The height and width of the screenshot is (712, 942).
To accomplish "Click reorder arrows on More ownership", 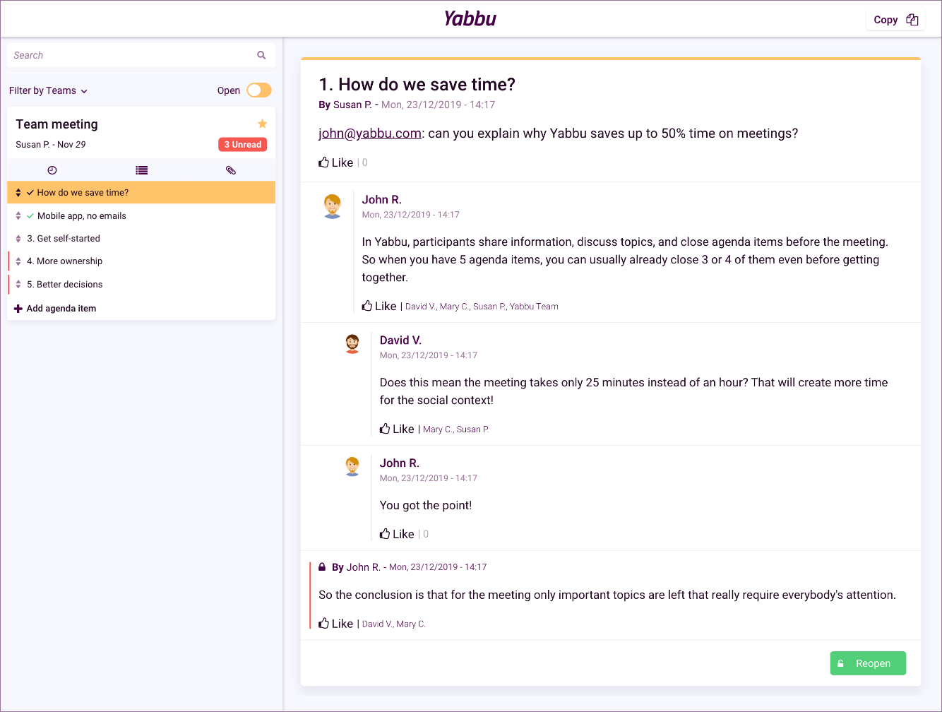I will [x=18, y=261].
